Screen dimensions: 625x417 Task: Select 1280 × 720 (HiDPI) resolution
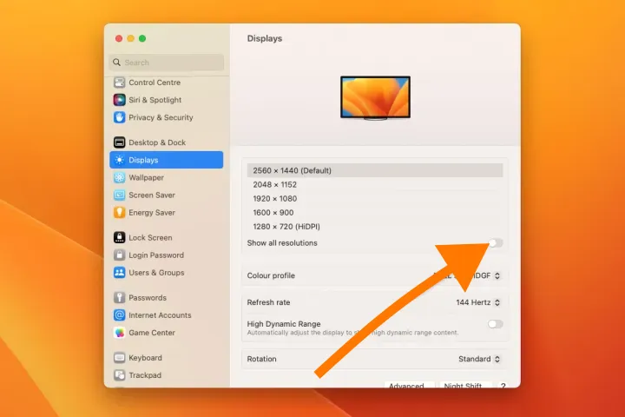pyautogui.click(x=375, y=226)
